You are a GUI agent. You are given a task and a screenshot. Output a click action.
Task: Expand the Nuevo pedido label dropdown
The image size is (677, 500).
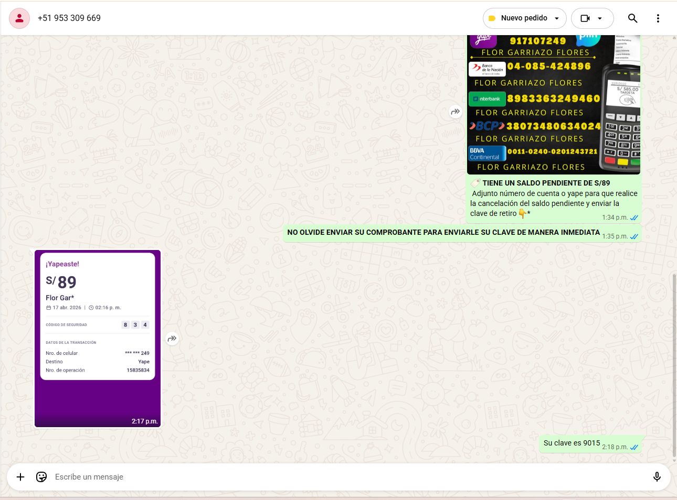pos(557,18)
